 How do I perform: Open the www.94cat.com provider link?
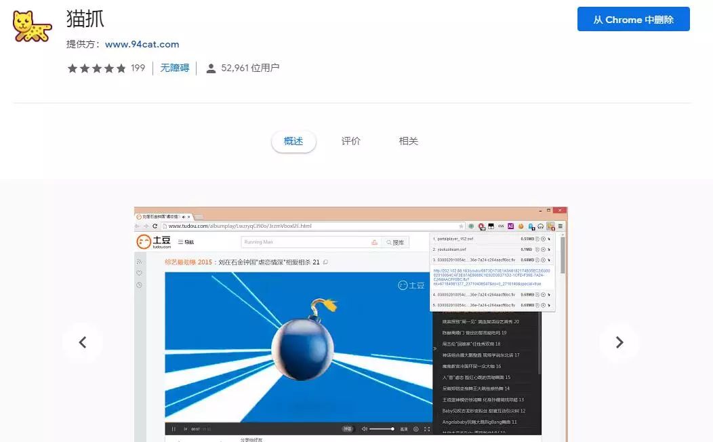pyautogui.click(x=142, y=44)
